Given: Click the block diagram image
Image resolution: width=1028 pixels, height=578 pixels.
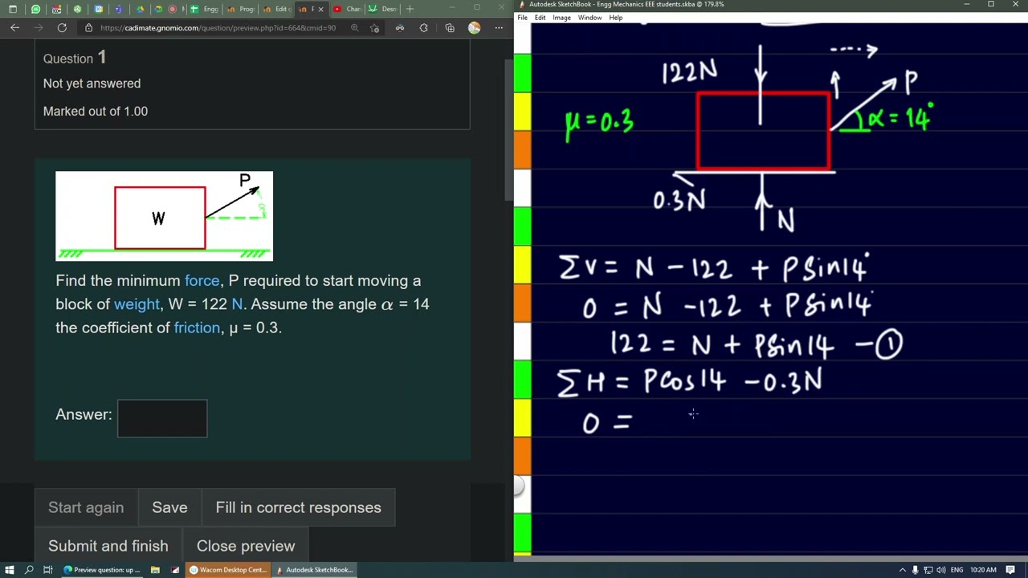Looking at the screenshot, I should [x=164, y=216].
